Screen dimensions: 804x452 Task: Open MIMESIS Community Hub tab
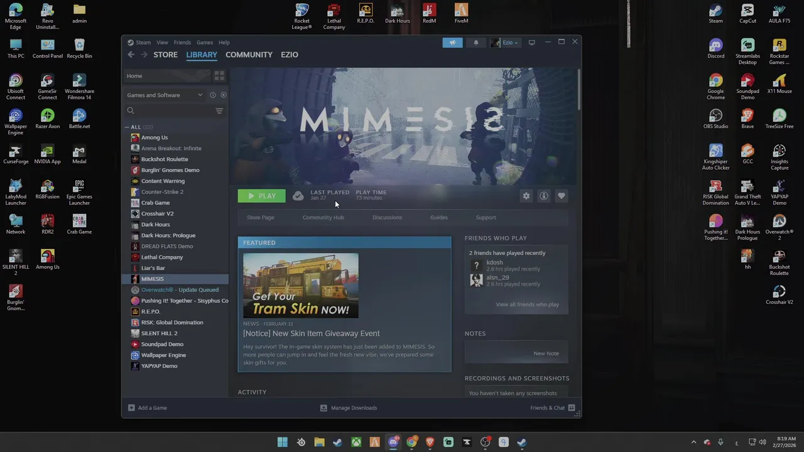point(323,217)
